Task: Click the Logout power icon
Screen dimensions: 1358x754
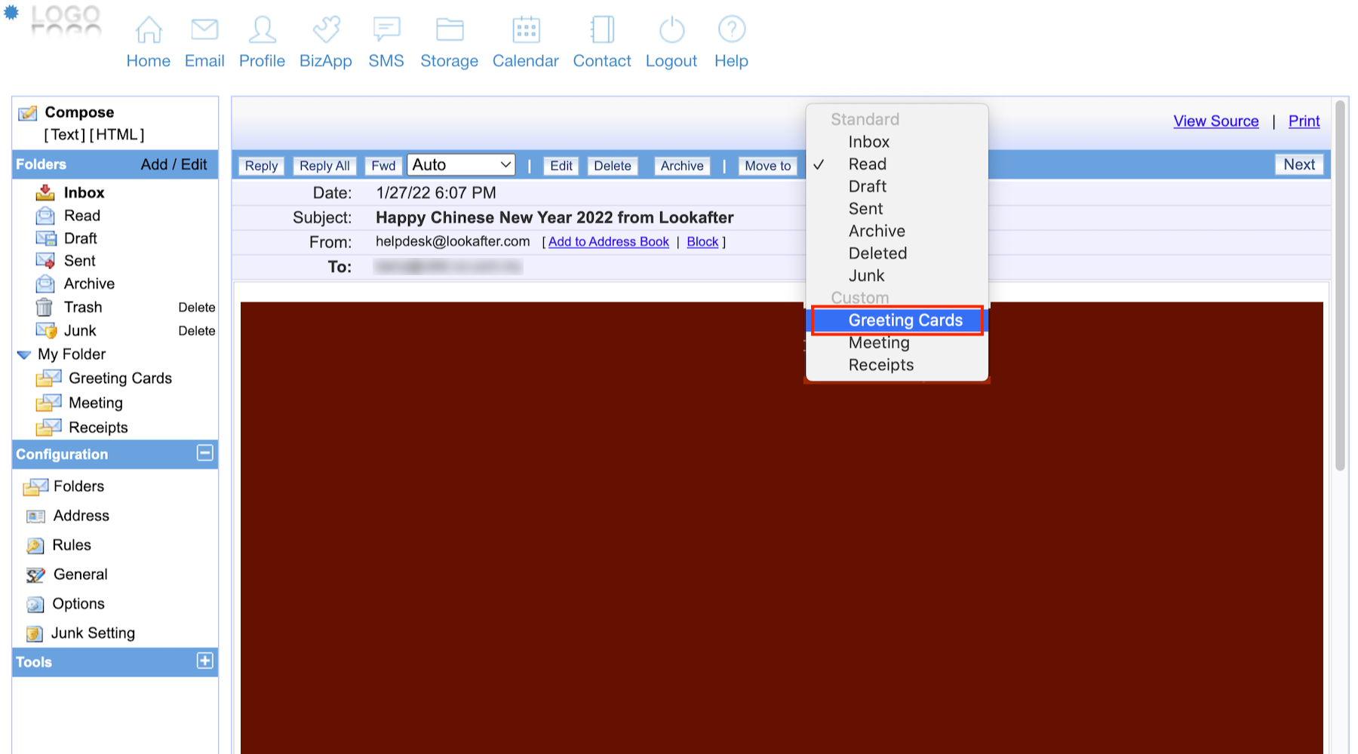Action: [x=671, y=30]
